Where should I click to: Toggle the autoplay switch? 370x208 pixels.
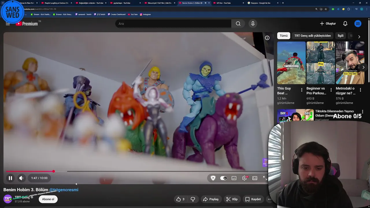tap(223, 178)
